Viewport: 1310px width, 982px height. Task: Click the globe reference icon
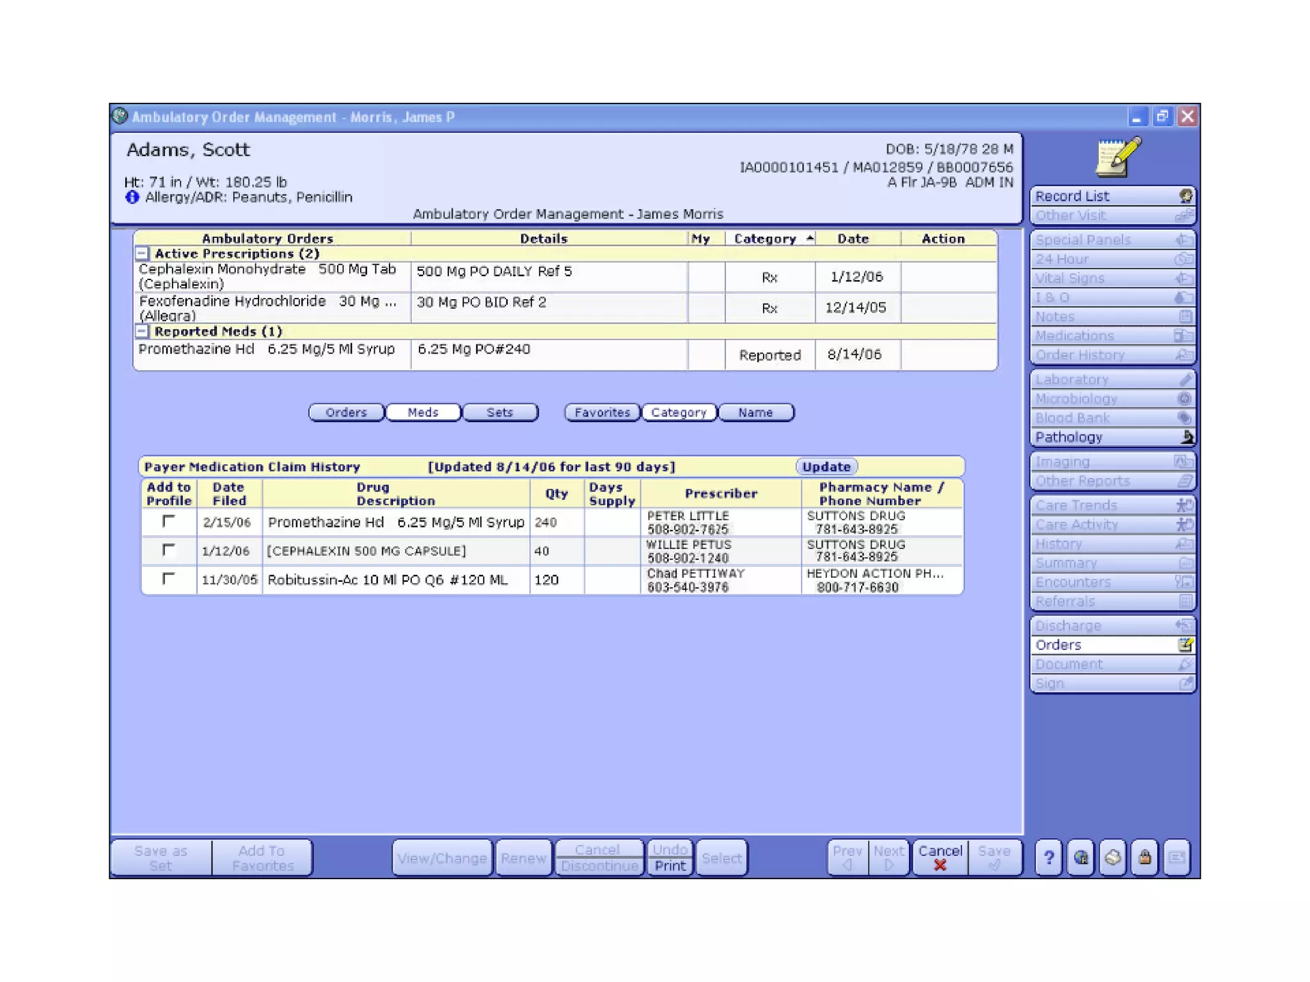pos(1081,857)
